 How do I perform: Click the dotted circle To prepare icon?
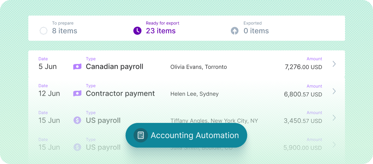[x=44, y=31]
